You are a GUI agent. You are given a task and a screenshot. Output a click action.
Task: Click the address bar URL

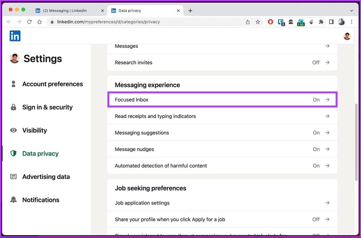(x=109, y=22)
